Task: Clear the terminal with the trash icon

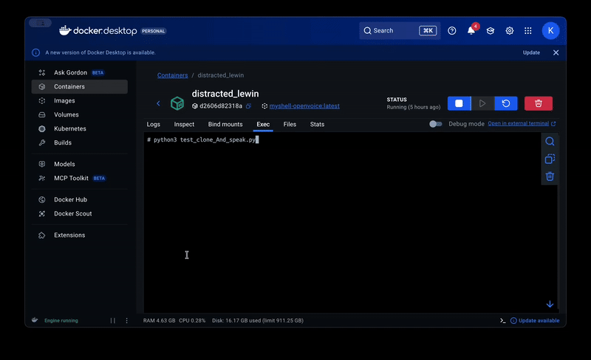Action: tap(550, 176)
